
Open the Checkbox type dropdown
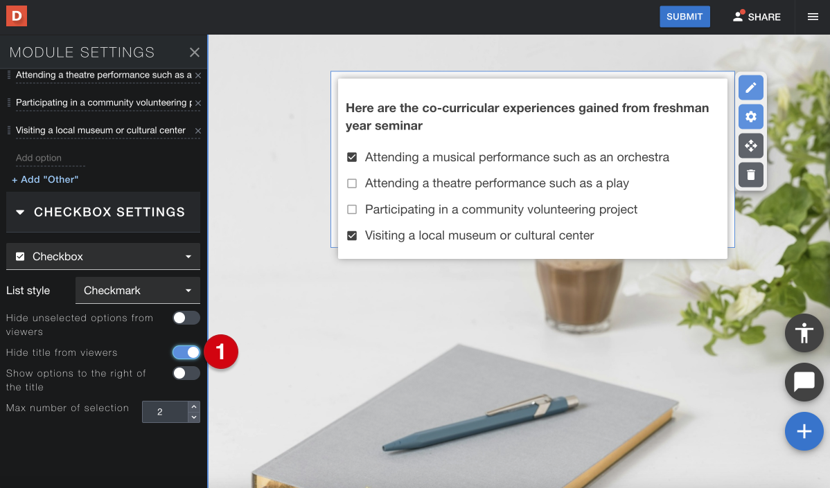pyautogui.click(x=103, y=256)
